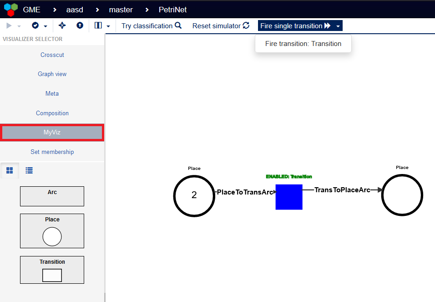This screenshot has width=435, height=302.
Task: Click the checkmark commit status icon
Action: pyautogui.click(x=35, y=26)
